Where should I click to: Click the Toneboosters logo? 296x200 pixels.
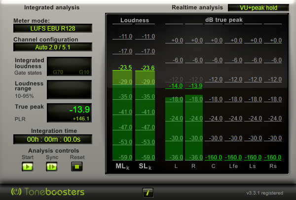(48, 192)
